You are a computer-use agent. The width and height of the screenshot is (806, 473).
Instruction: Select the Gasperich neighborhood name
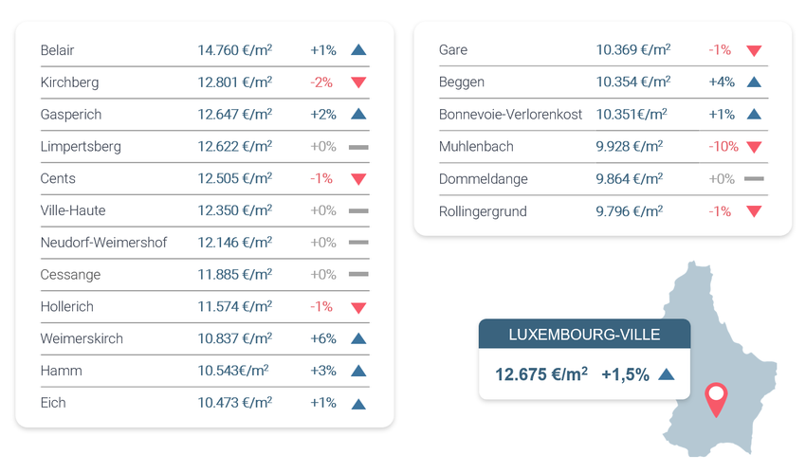pos(71,115)
